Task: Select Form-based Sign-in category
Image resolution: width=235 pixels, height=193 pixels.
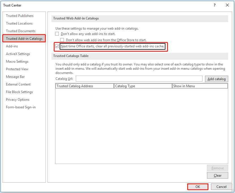Action: point(21,107)
